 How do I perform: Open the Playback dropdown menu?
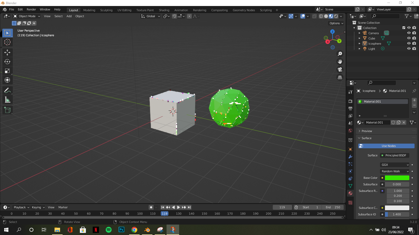[21, 207]
